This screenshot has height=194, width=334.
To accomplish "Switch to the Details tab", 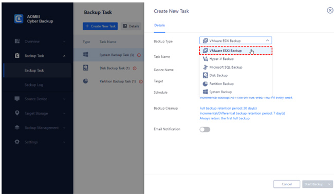I will (159, 25).
